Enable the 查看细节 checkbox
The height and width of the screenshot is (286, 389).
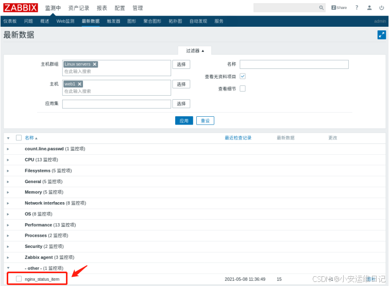(243, 88)
